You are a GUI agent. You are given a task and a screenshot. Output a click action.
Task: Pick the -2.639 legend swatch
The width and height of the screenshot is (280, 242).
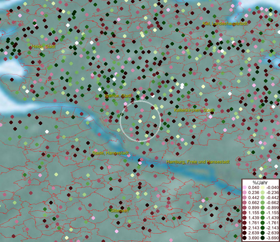[263, 233]
